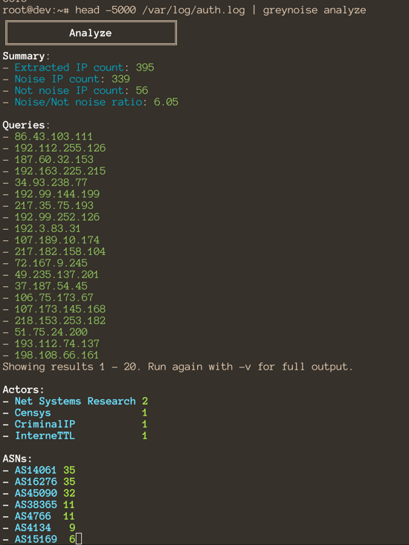Select ASN AS16276
The height and width of the screenshot is (545, 409).
(36, 482)
